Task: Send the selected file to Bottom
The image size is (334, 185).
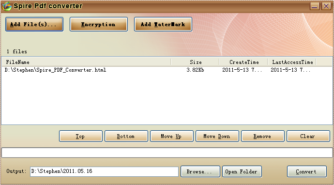Action: tap(126, 136)
